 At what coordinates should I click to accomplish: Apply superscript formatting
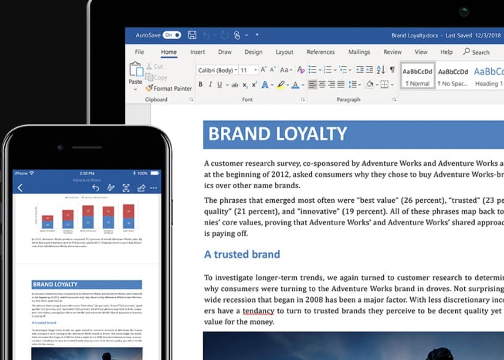pos(254,84)
